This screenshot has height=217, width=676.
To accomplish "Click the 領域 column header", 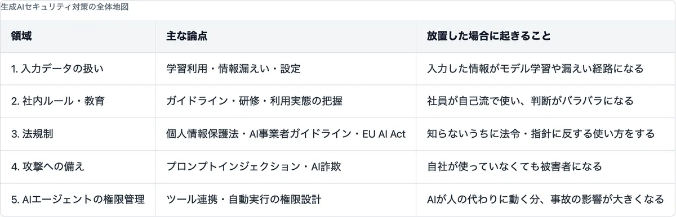I will coord(78,36).
